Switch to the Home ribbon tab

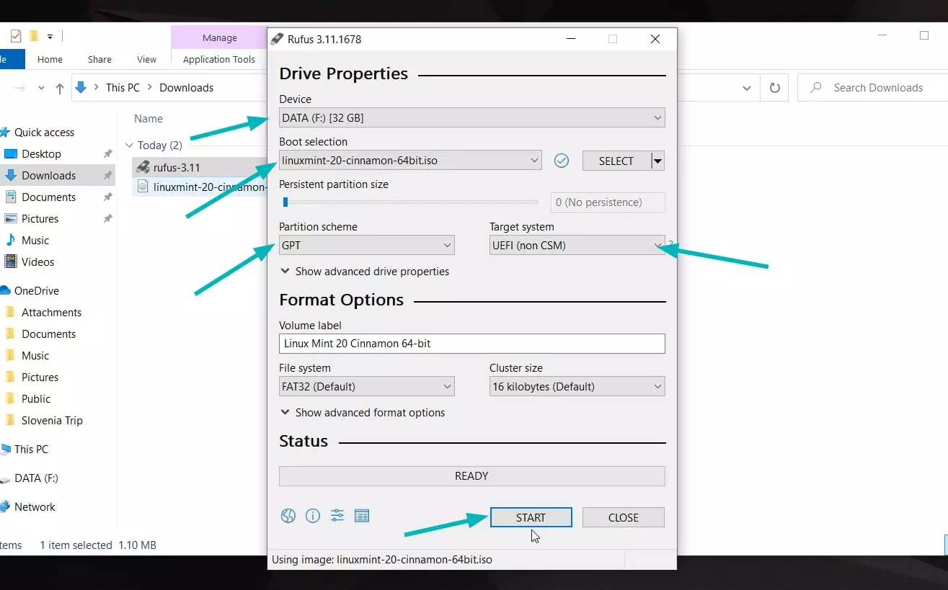pos(50,60)
